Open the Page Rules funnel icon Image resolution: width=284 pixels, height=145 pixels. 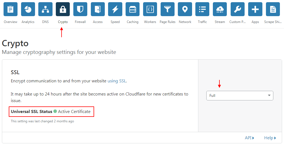[x=167, y=9]
